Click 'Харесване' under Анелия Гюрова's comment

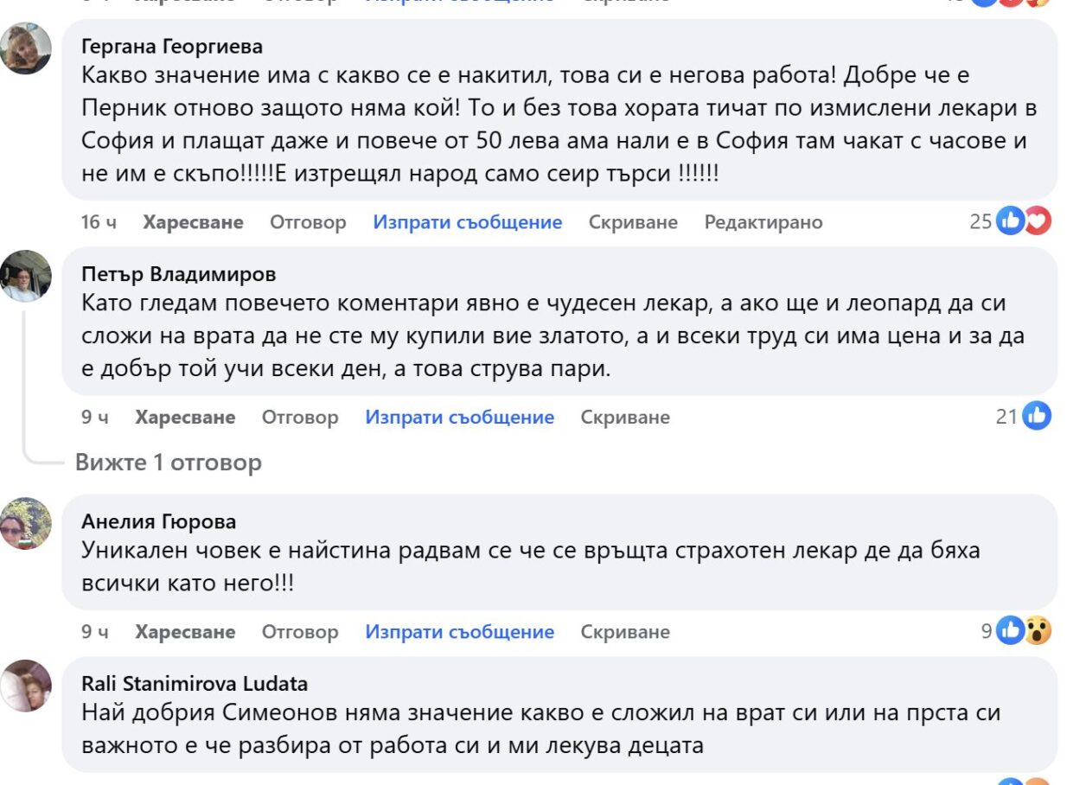coord(185,632)
